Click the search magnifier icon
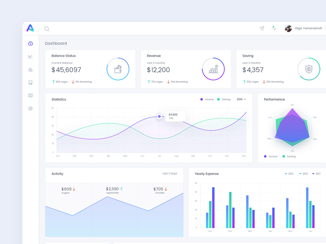The width and height of the screenshot is (326, 244). pyautogui.click(x=47, y=29)
